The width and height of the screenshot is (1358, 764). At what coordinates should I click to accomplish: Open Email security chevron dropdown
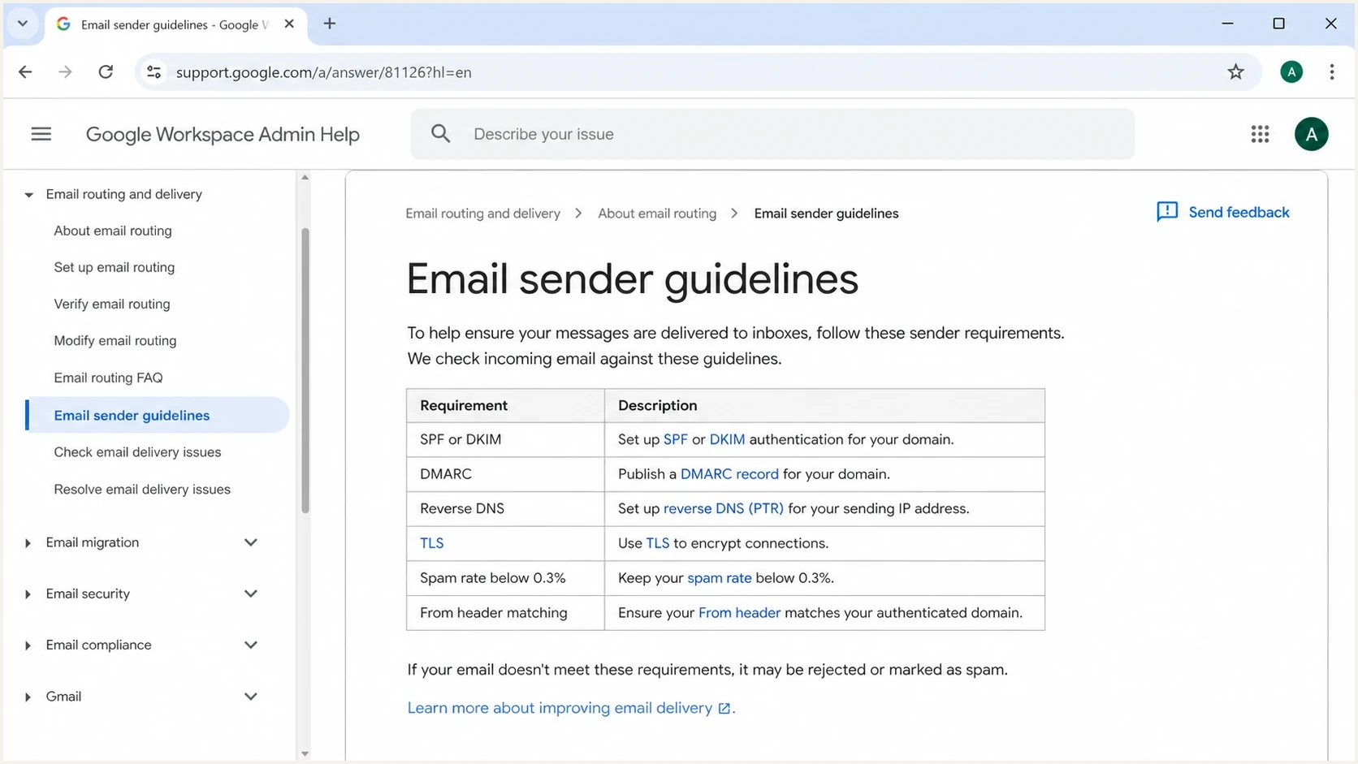[251, 594]
